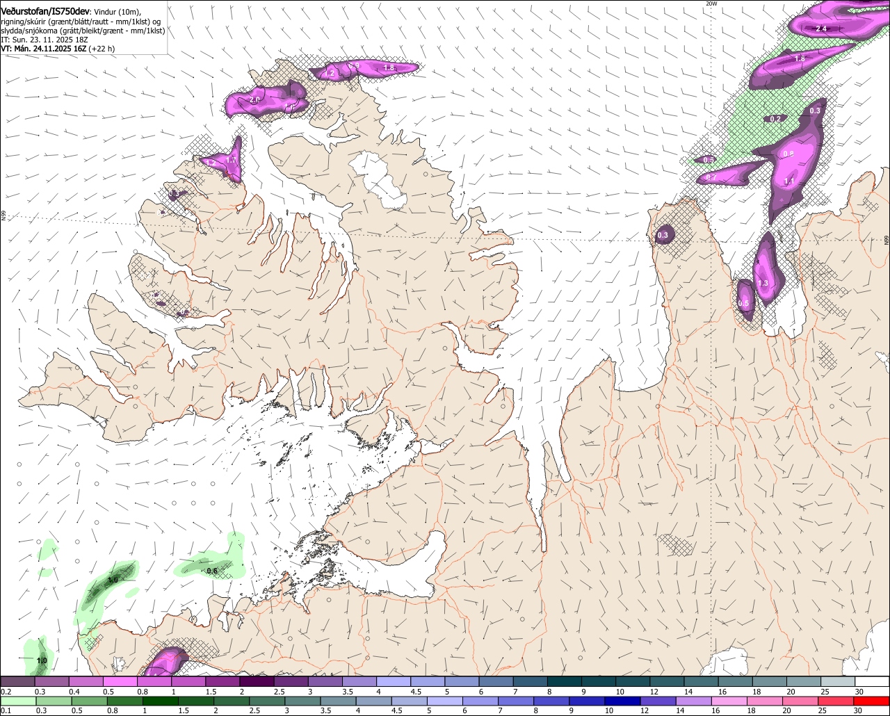Viewport: 890px width, 716px height.
Task: Click the '0.1' rain legend label
Action: (x=6, y=710)
